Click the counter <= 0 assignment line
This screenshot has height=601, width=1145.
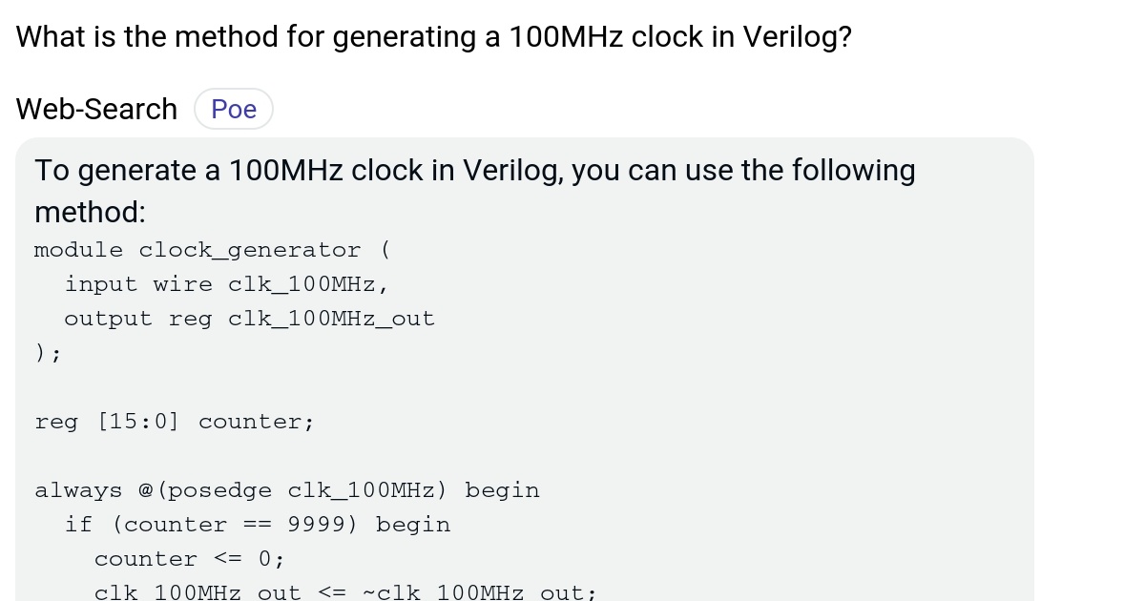[189, 558]
